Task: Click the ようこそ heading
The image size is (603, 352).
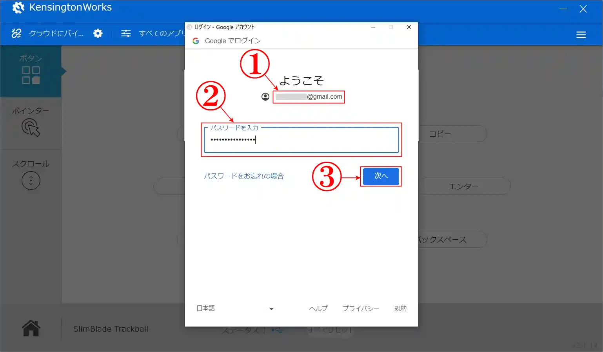Action: tap(301, 81)
